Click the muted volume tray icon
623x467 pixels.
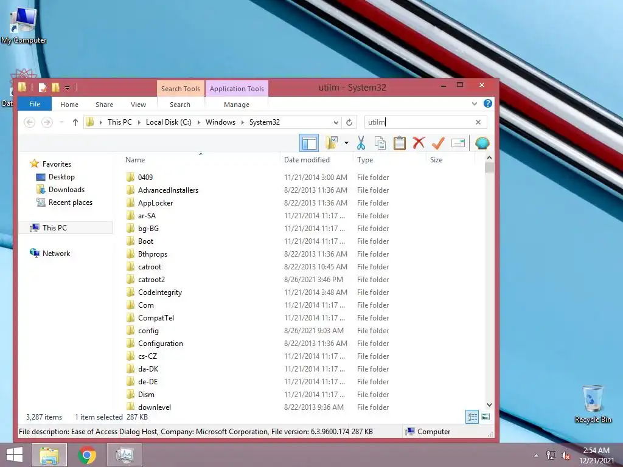565,455
